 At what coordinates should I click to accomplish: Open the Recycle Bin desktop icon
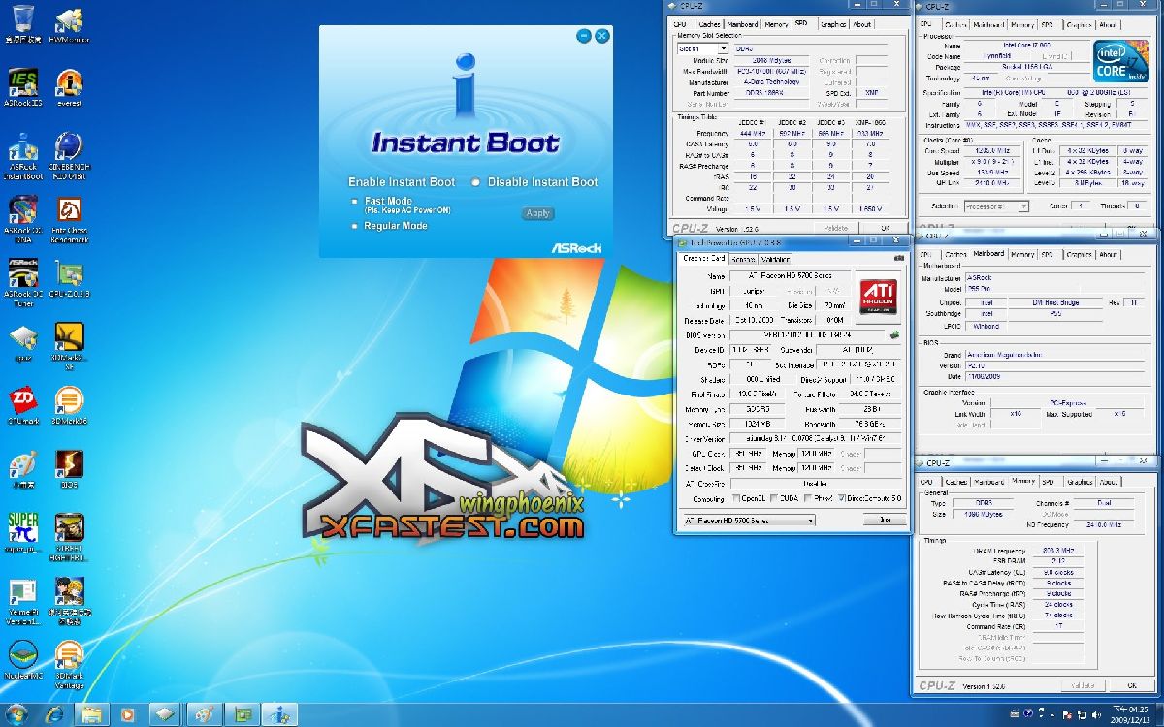[x=22, y=24]
